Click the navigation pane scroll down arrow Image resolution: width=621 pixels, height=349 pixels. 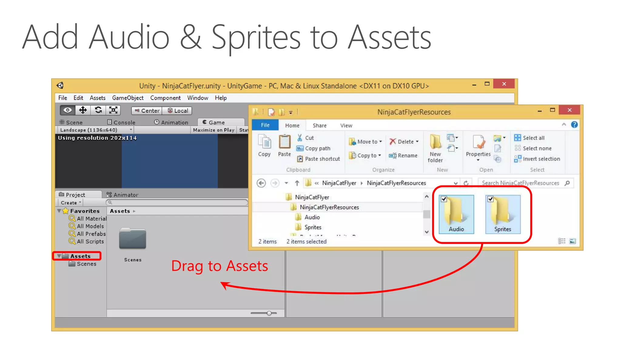pyautogui.click(x=427, y=232)
